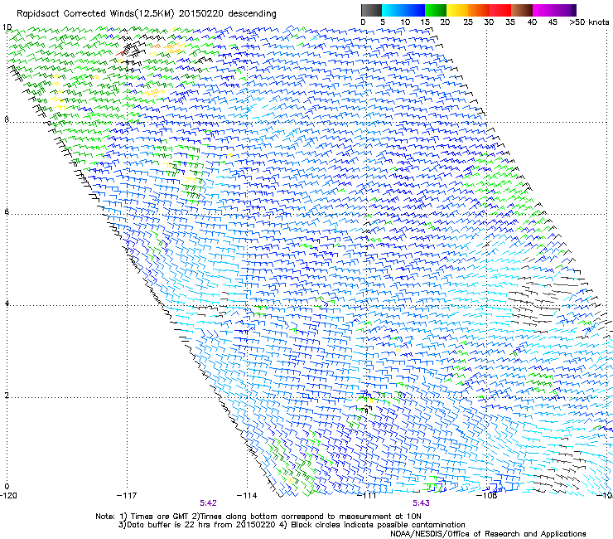Click the 5:42 time label

click(208, 503)
